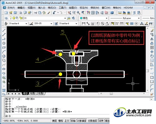Open the 标注(N) menu
156x124 pixels.
click(x=84, y=8)
